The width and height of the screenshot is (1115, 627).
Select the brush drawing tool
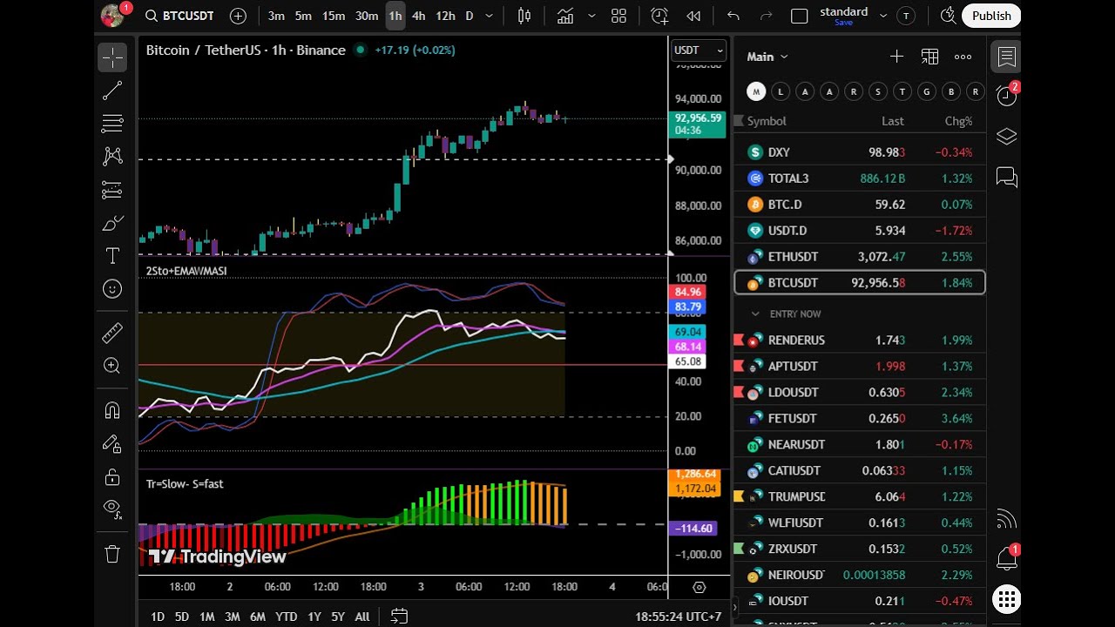pyautogui.click(x=112, y=223)
